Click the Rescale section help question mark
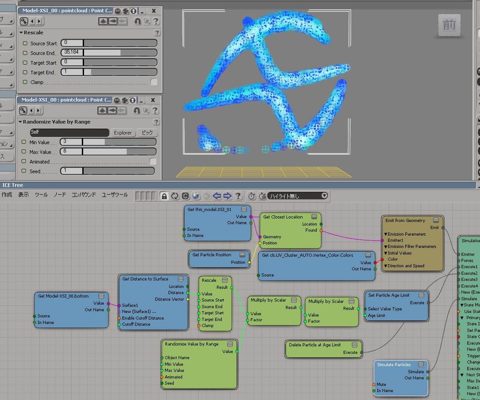Image resolution: width=480 pixels, height=400 pixels. point(157,33)
